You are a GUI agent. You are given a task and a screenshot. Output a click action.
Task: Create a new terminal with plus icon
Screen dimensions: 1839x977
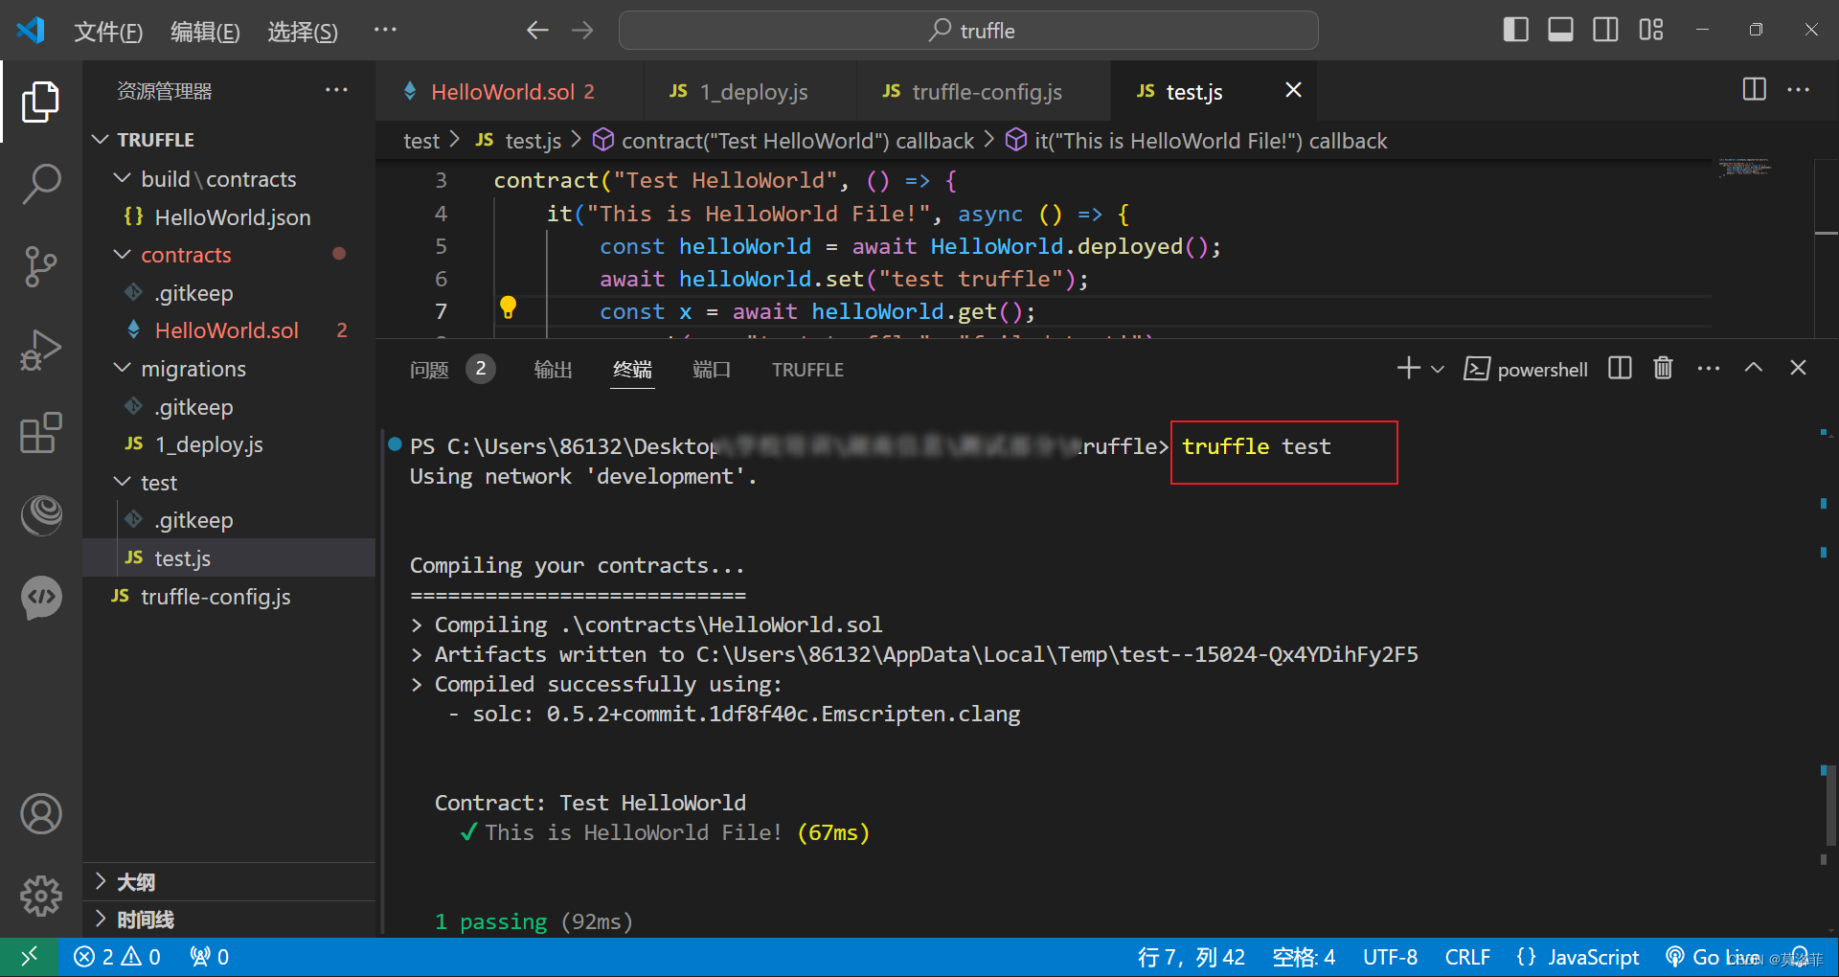coord(1408,369)
